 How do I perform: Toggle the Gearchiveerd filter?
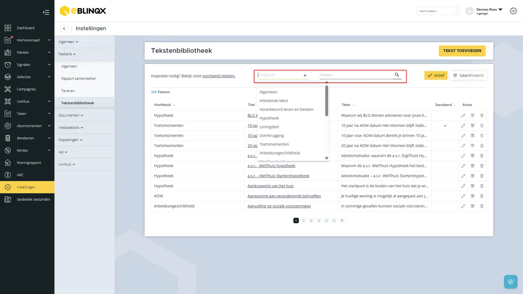(x=468, y=75)
